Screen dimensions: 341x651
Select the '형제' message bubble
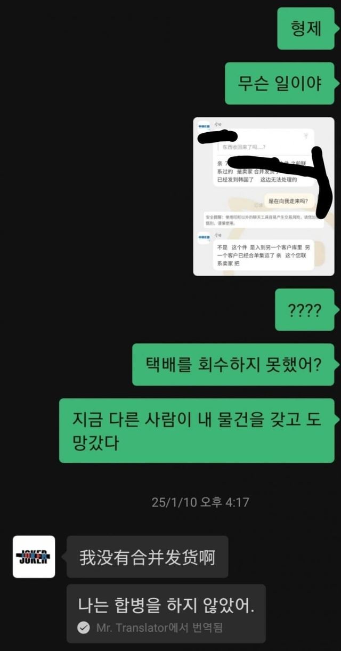point(306,29)
